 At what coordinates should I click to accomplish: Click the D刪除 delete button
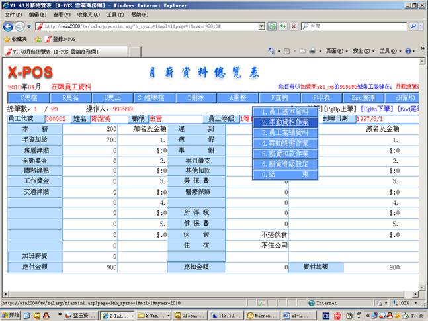(x=196, y=97)
